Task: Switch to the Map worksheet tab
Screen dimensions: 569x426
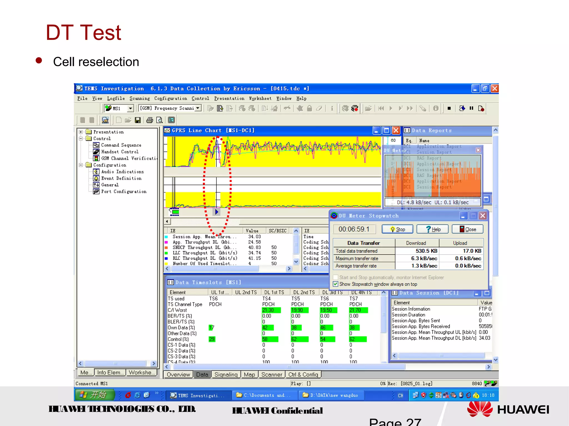Action: tap(249, 375)
